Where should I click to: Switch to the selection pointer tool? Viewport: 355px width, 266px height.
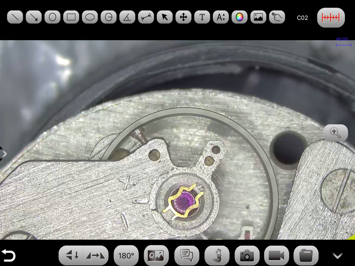click(165, 17)
